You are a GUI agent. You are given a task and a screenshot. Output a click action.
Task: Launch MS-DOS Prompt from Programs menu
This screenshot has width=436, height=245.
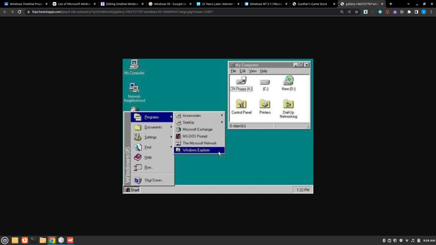click(x=199, y=136)
